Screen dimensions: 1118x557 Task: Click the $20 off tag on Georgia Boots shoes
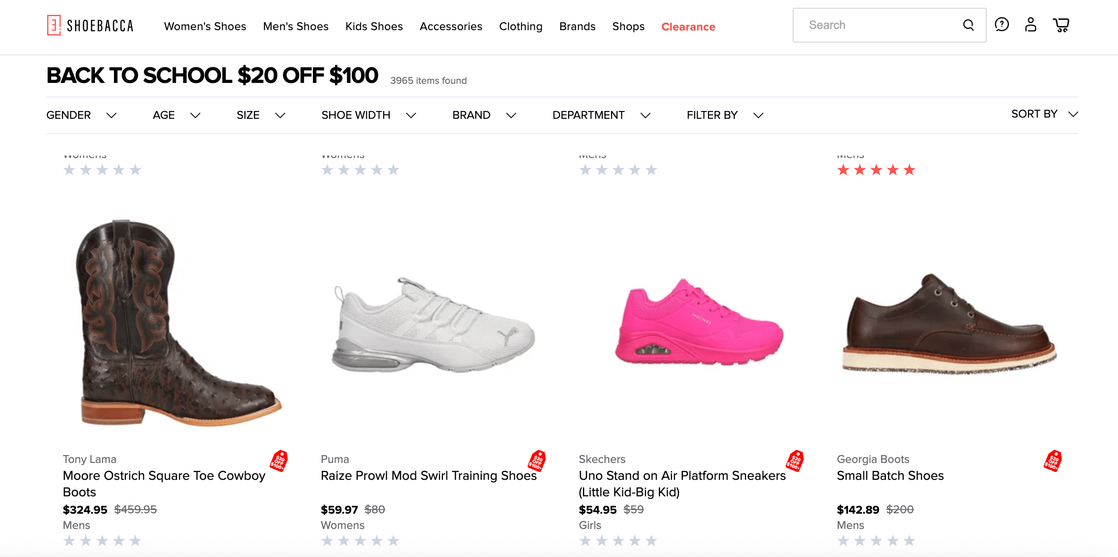(1052, 460)
